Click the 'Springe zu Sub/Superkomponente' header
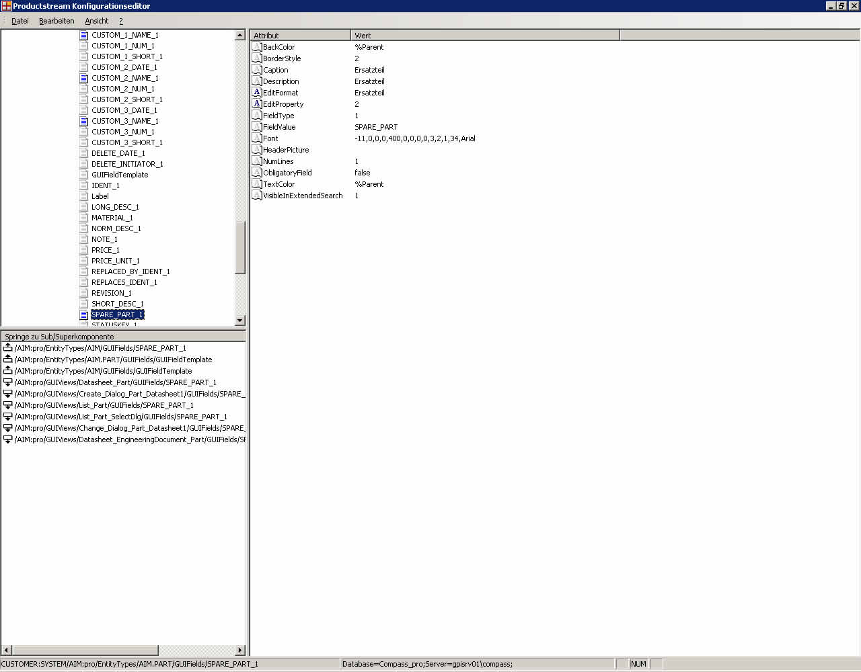Viewport: 861px width, 672px height. tap(123, 336)
